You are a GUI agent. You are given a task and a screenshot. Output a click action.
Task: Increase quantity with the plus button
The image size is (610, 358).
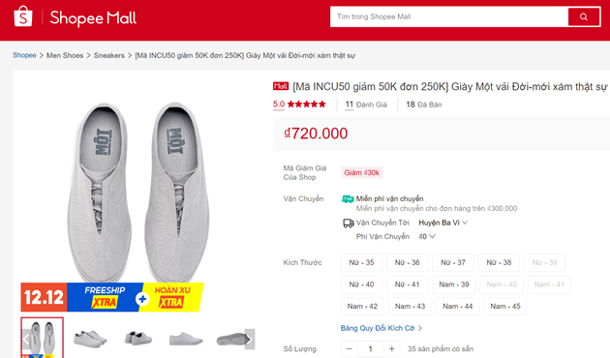pos(392,349)
